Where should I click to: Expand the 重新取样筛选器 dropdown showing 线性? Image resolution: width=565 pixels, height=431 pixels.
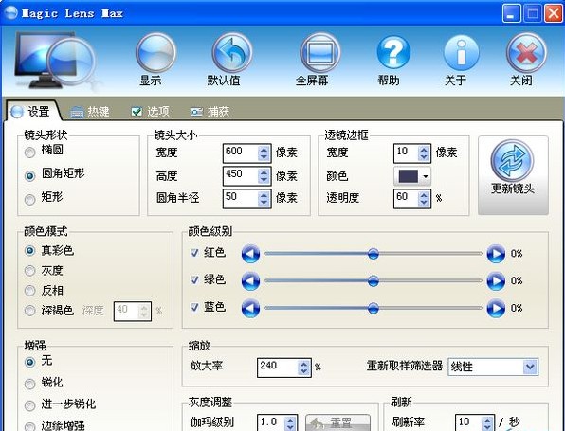[530, 367]
